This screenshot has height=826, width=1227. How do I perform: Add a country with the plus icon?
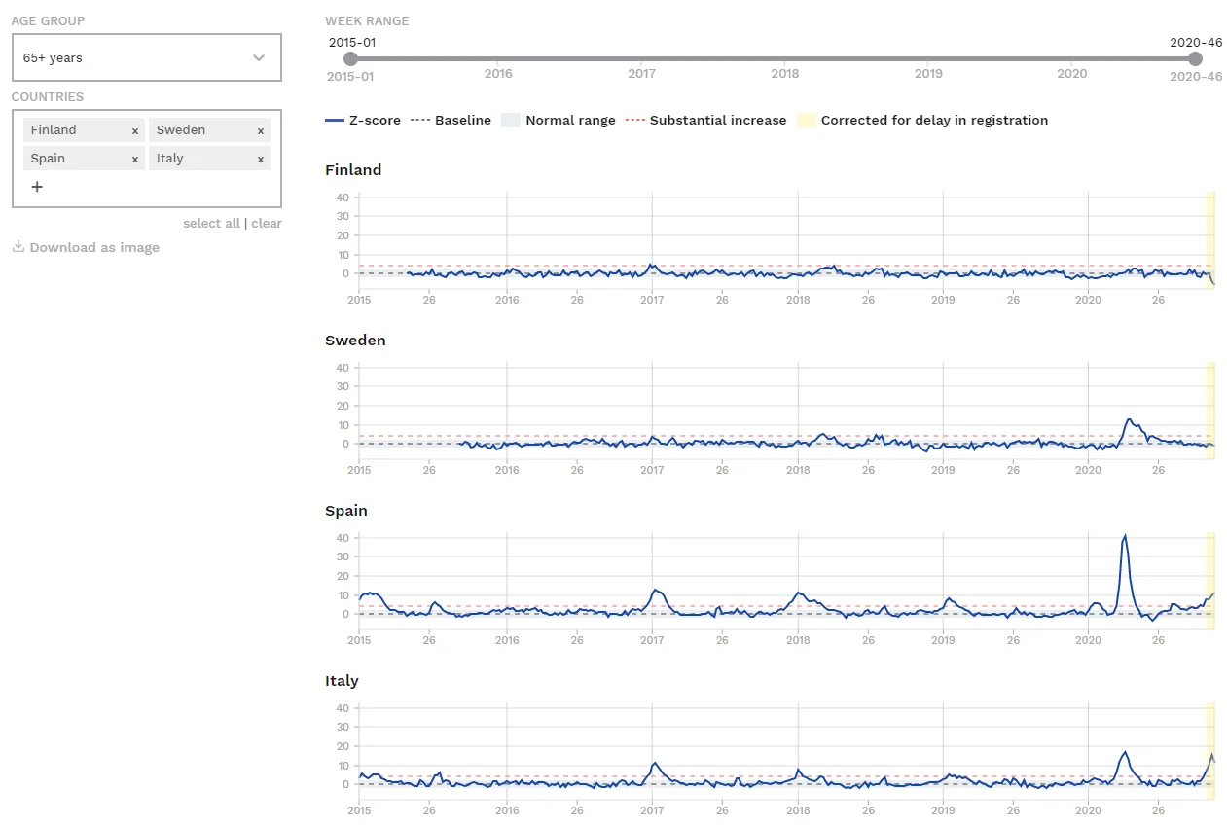tap(37, 187)
